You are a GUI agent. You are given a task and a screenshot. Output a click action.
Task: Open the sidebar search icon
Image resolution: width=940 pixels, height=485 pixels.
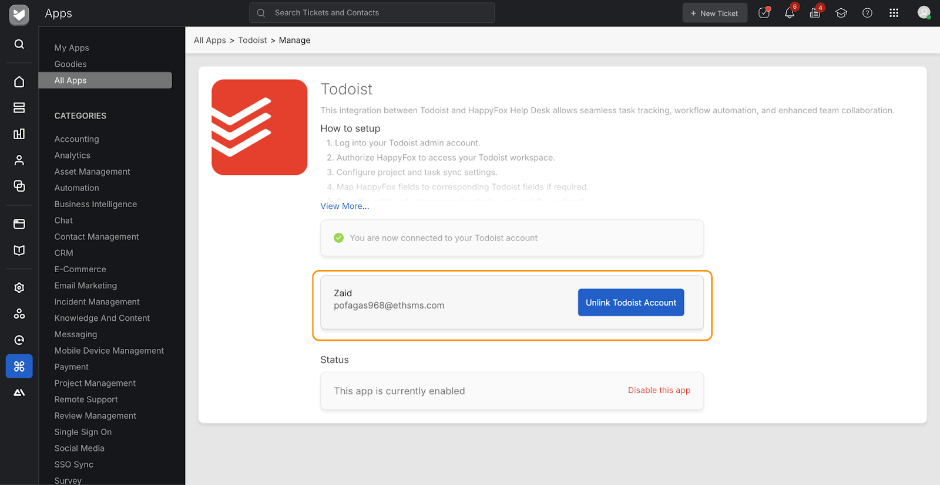point(19,44)
